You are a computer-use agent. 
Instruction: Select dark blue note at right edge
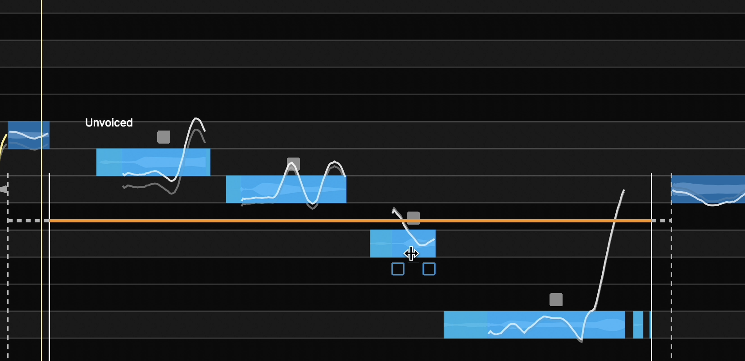[707, 189]
